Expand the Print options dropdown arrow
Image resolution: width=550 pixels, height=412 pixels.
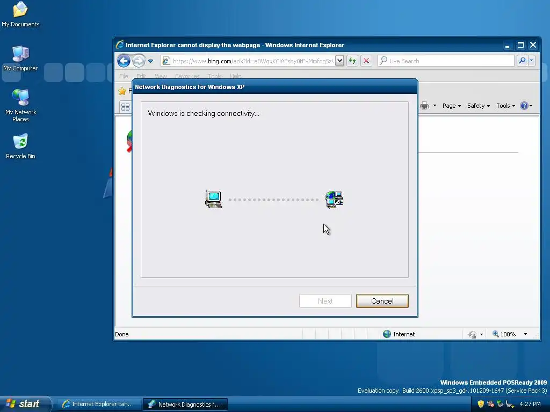pos(435,106)
